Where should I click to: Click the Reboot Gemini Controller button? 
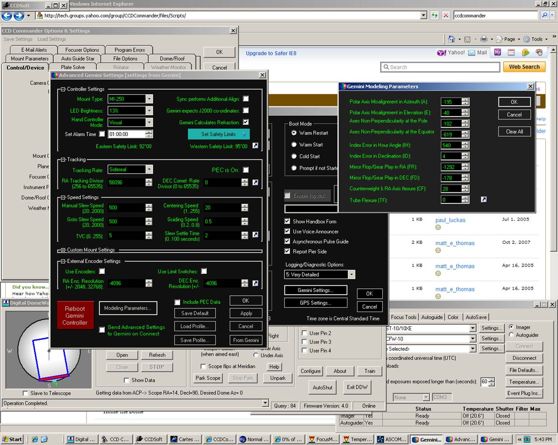pyautogui.click(x=75, y=315)
